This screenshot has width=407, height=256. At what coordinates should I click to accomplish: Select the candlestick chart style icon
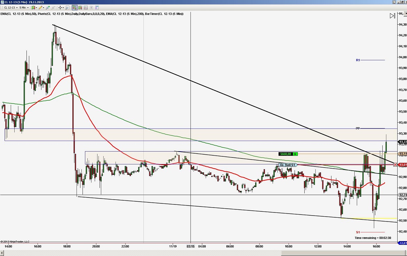coord(33,8)
